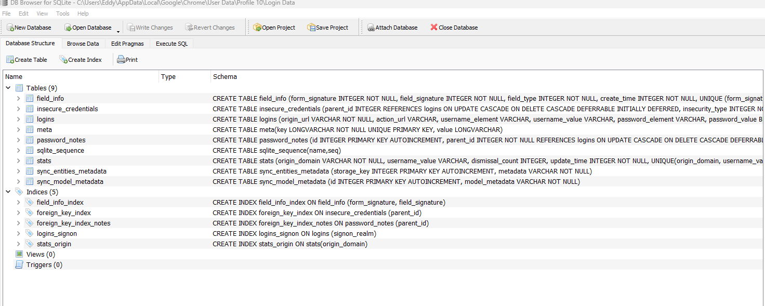This screenshot has height=306, width=765.
Task: Expand the stats table row
Action: 18,161
